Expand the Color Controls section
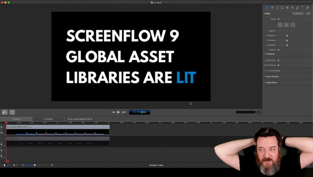313x177 pixels. (265, 76)
